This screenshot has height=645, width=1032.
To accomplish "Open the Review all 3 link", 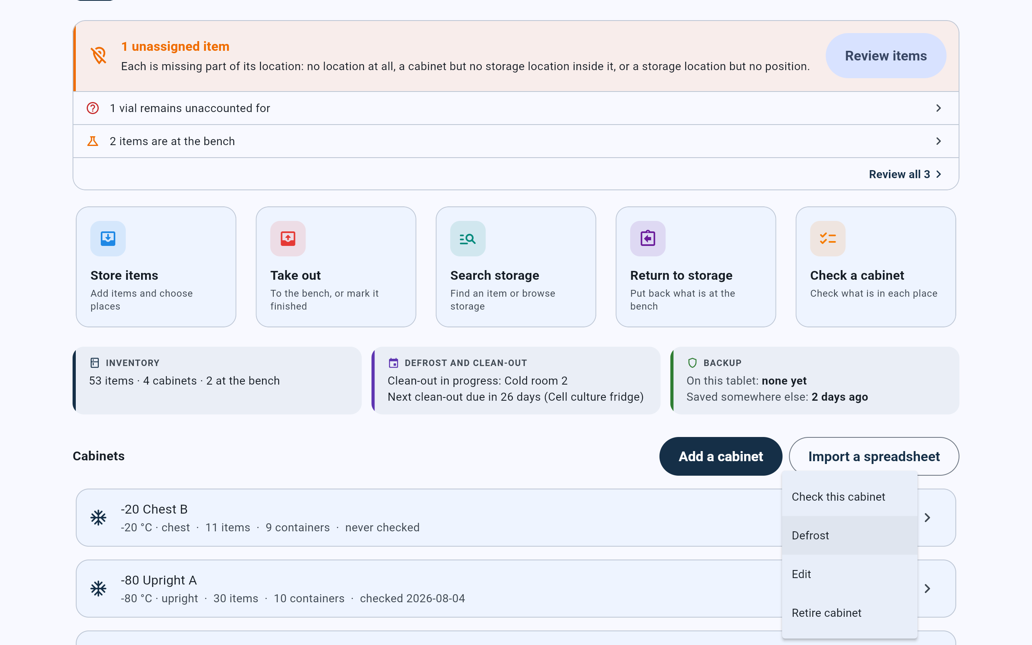I will pos(899,175).
